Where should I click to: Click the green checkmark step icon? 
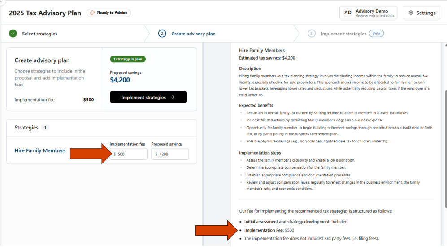tap(13, 34)
